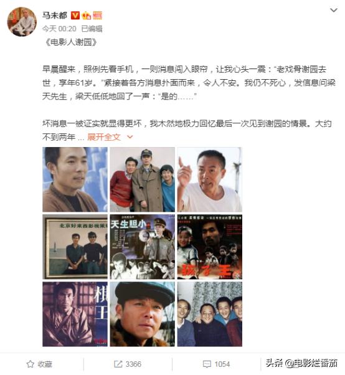Open the 孩子王 movie poster thumbnail
Image resolution: width=345 pixels, height=375 pixels.
[x=210, y=247]
